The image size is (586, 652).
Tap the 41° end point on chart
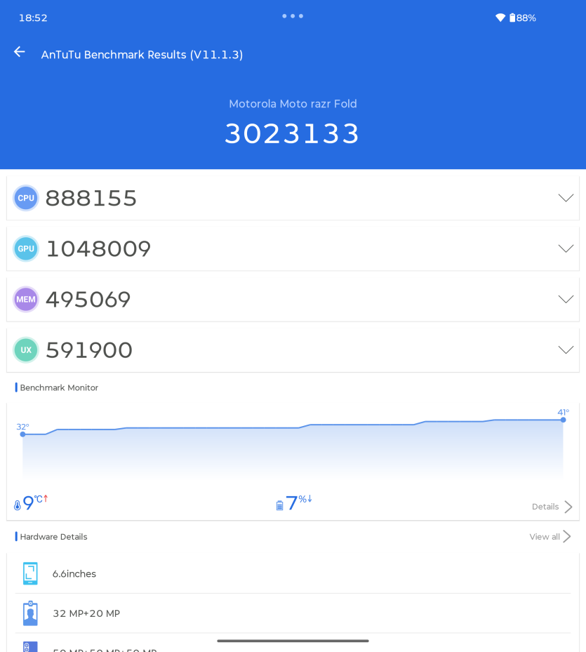pyautogui.click(x=563, y=420)
